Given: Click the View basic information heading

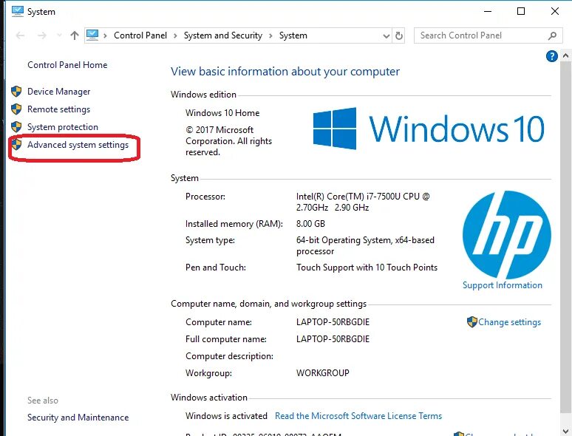Looking at the screenshot, I should tap(285, 72).
